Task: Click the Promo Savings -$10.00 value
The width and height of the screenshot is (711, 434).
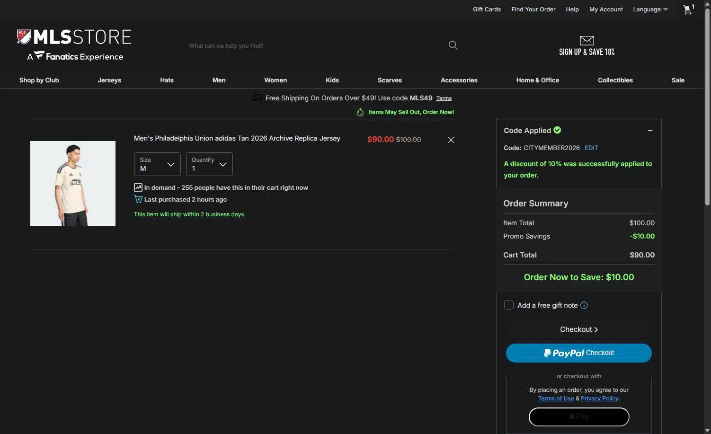Action: [642, 236]
